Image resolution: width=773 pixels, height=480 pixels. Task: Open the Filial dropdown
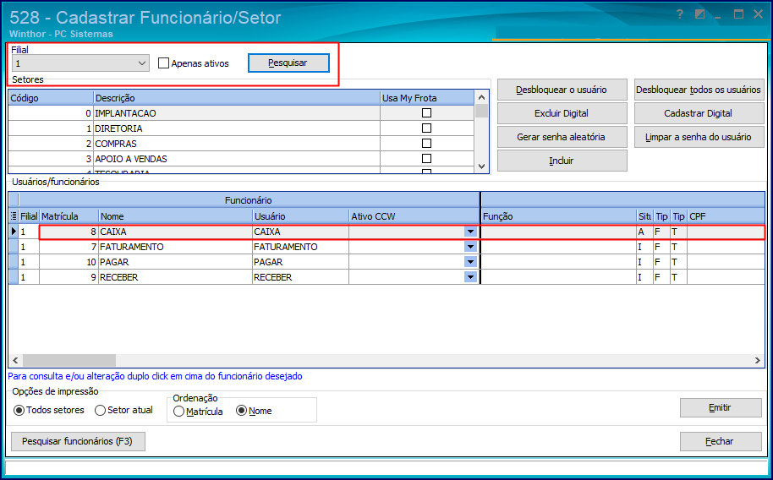coord(142,63)
